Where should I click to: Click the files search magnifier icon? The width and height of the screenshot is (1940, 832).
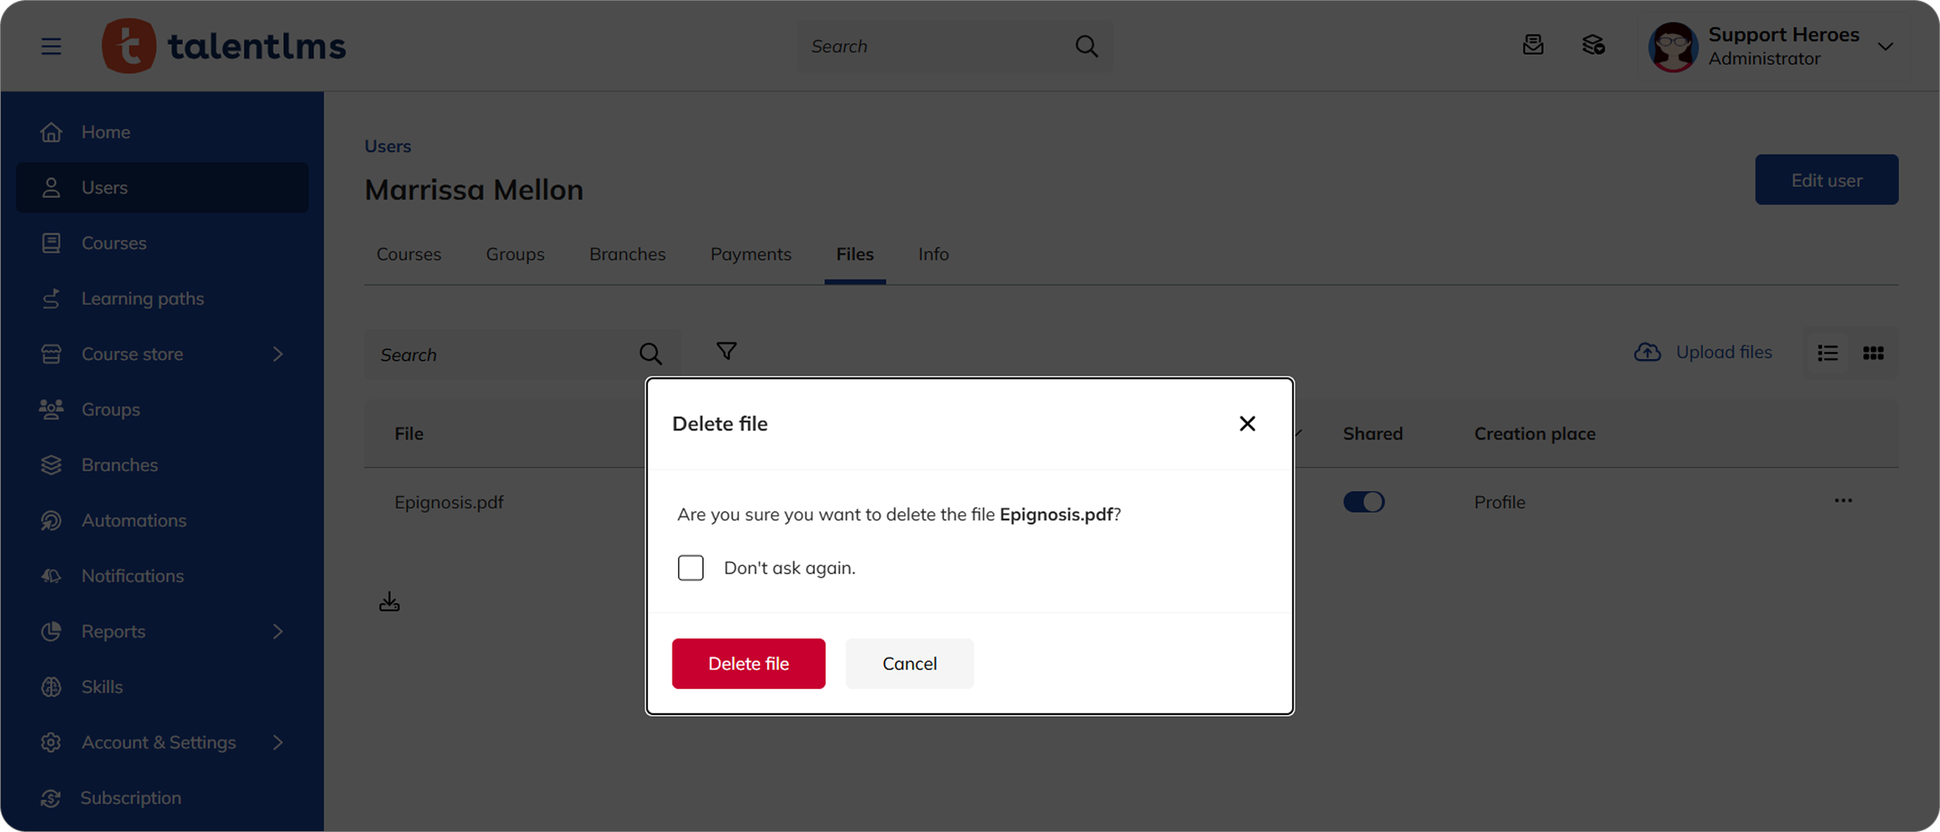click(650, 354)
